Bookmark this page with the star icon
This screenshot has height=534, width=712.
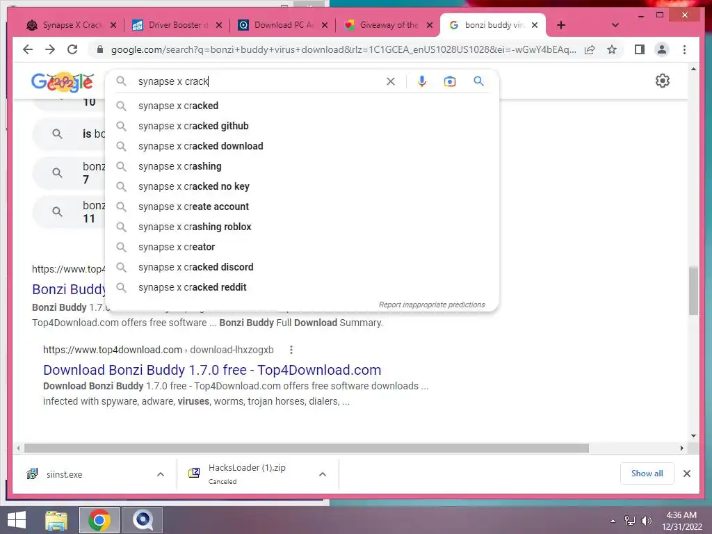coord(612,49)
